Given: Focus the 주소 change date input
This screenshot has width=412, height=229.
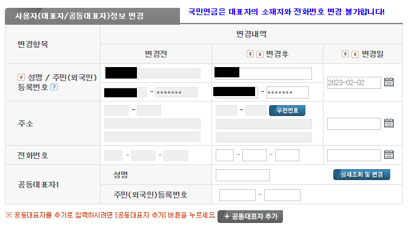Looking at the screenshot, I should tap(354, 124).
